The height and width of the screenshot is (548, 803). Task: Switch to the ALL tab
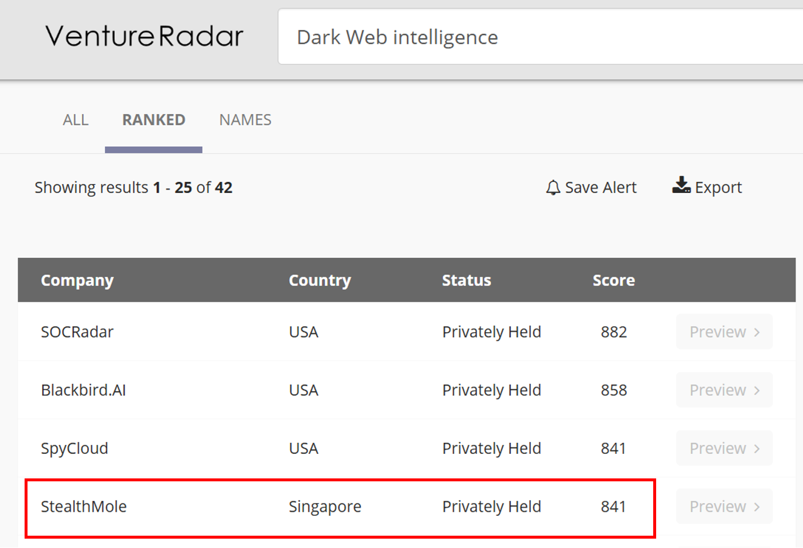pos(76,120)
